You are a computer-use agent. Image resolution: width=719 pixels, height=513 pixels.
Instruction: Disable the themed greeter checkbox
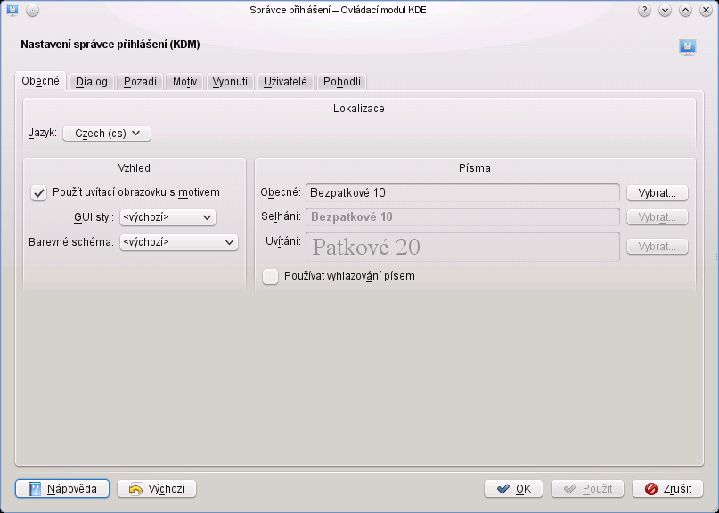(x=39, y=193)
